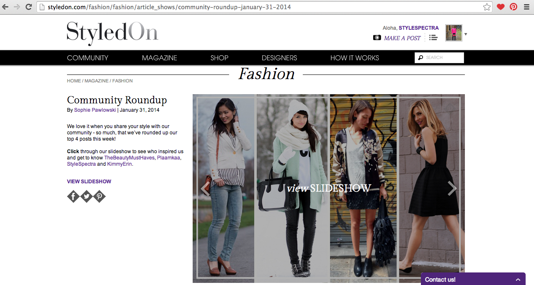Go back with slideshow left arrow
Viewport: 534px width, 285px height.
tap(205, 188)
